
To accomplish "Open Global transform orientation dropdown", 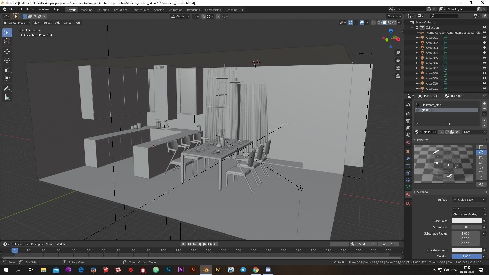I will tap(180, 16).
